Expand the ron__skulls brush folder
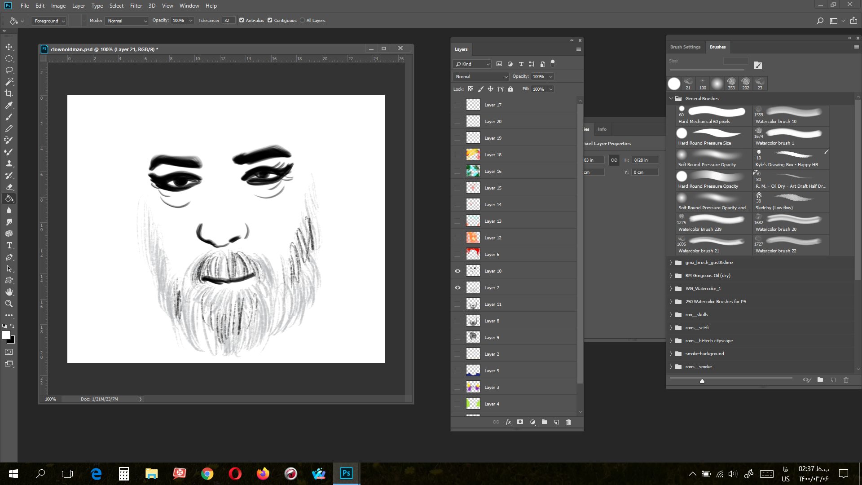 click(671, 315)
